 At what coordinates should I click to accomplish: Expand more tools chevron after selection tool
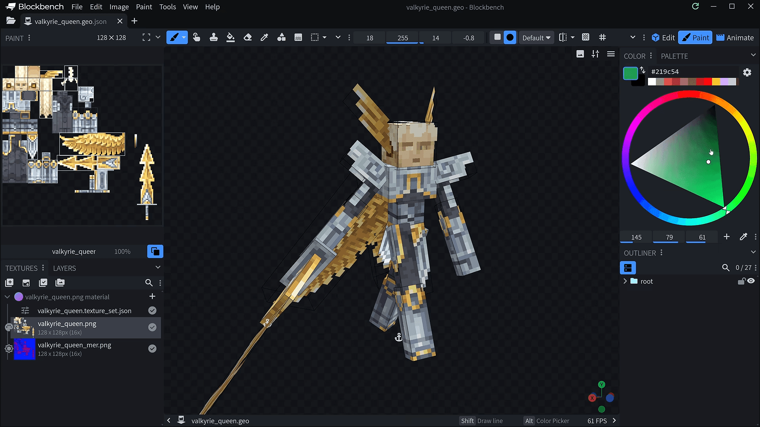(338, 37)
